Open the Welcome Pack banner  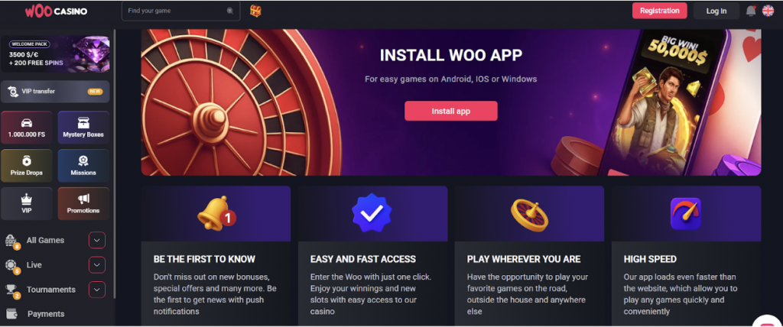coord(55,54)
